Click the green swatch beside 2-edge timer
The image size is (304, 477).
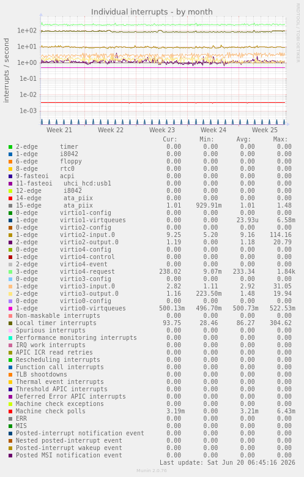click(10, 147)
